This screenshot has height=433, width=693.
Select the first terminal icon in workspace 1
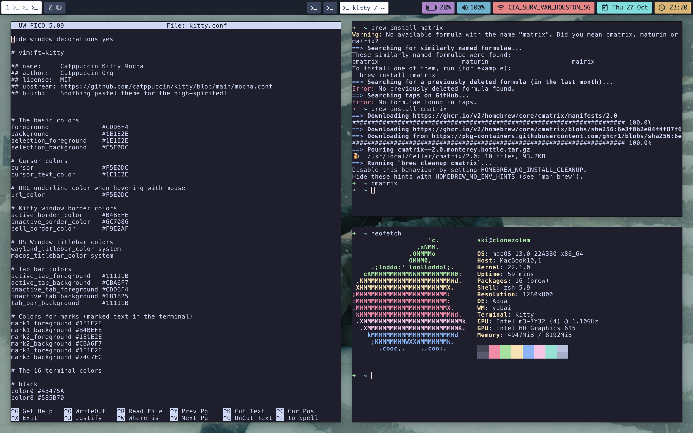coord(16,8)
